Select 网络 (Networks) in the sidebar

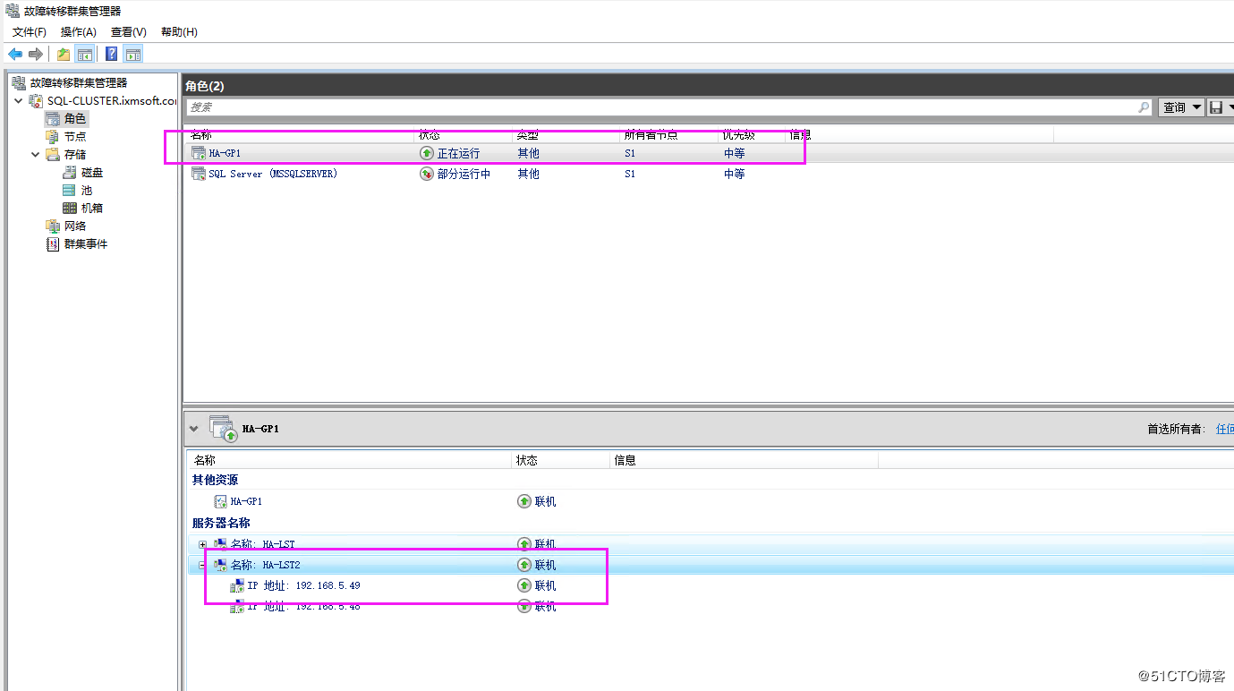(x=74, y=226)
